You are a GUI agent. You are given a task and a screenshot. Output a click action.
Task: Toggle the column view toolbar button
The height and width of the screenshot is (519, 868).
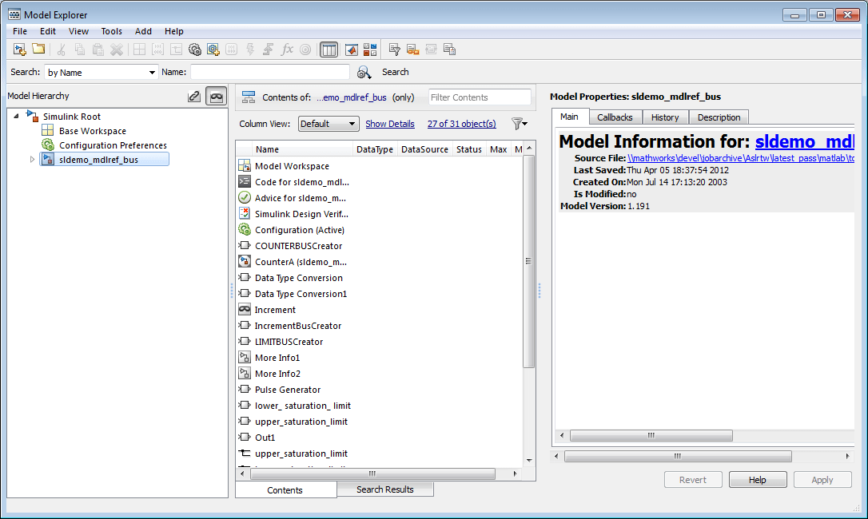328,50
